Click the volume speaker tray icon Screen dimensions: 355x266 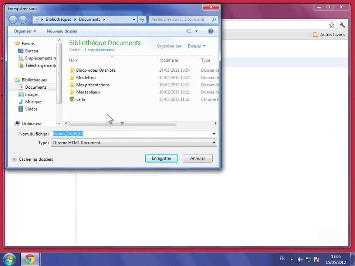pyautogui.click(x=300, y=259)
